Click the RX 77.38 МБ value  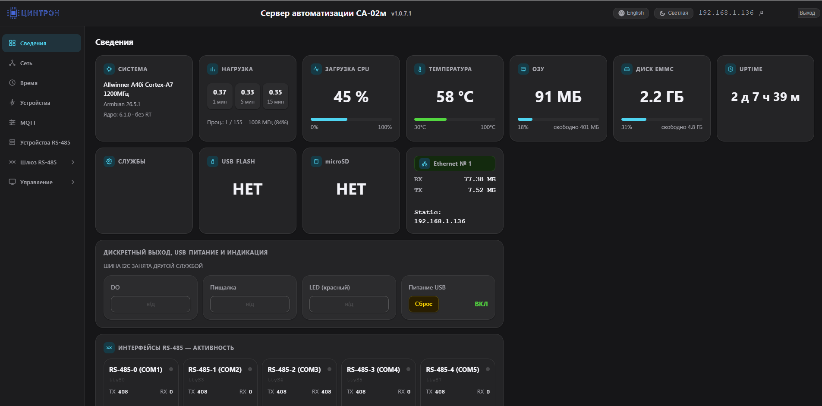(480, 179)
